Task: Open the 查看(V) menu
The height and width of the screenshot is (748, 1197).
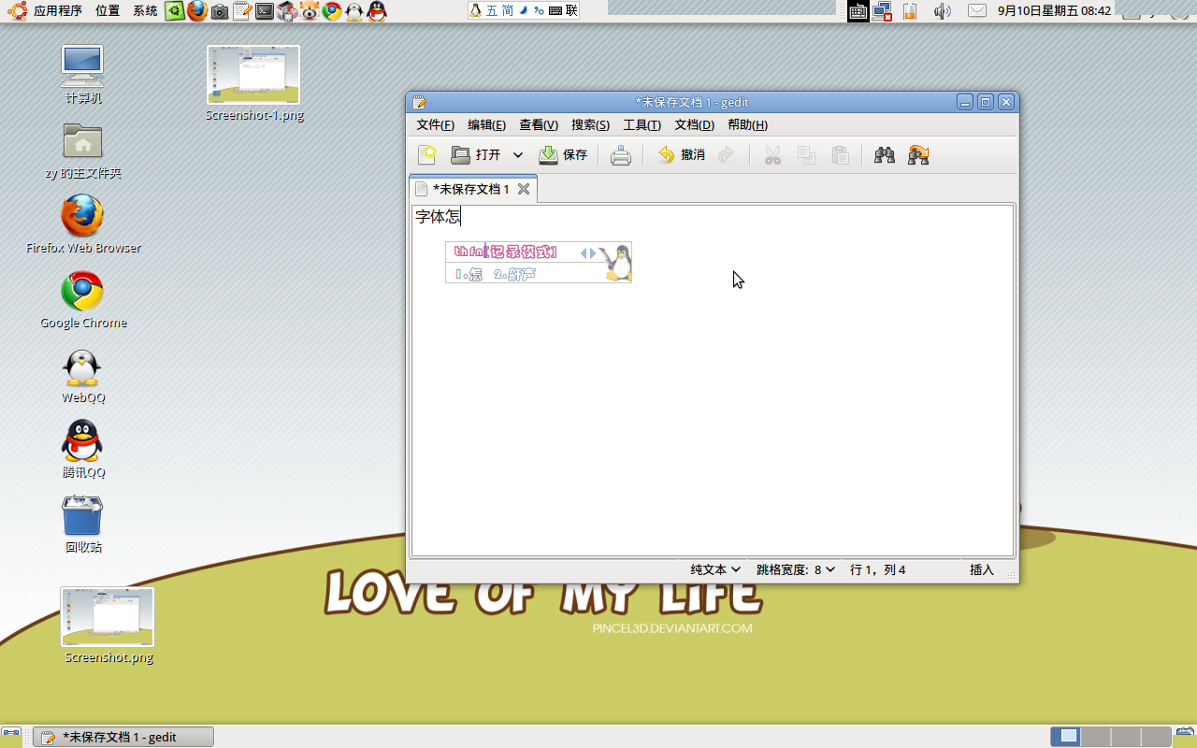Action: point(539,125)
